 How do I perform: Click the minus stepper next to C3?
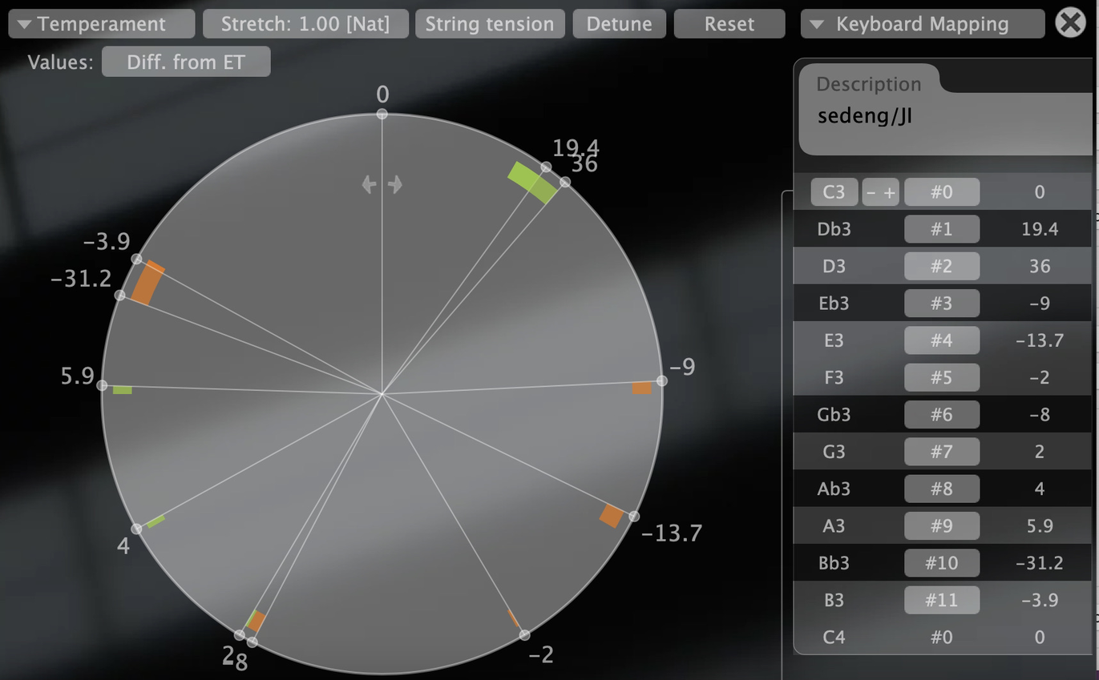(871, 192)
